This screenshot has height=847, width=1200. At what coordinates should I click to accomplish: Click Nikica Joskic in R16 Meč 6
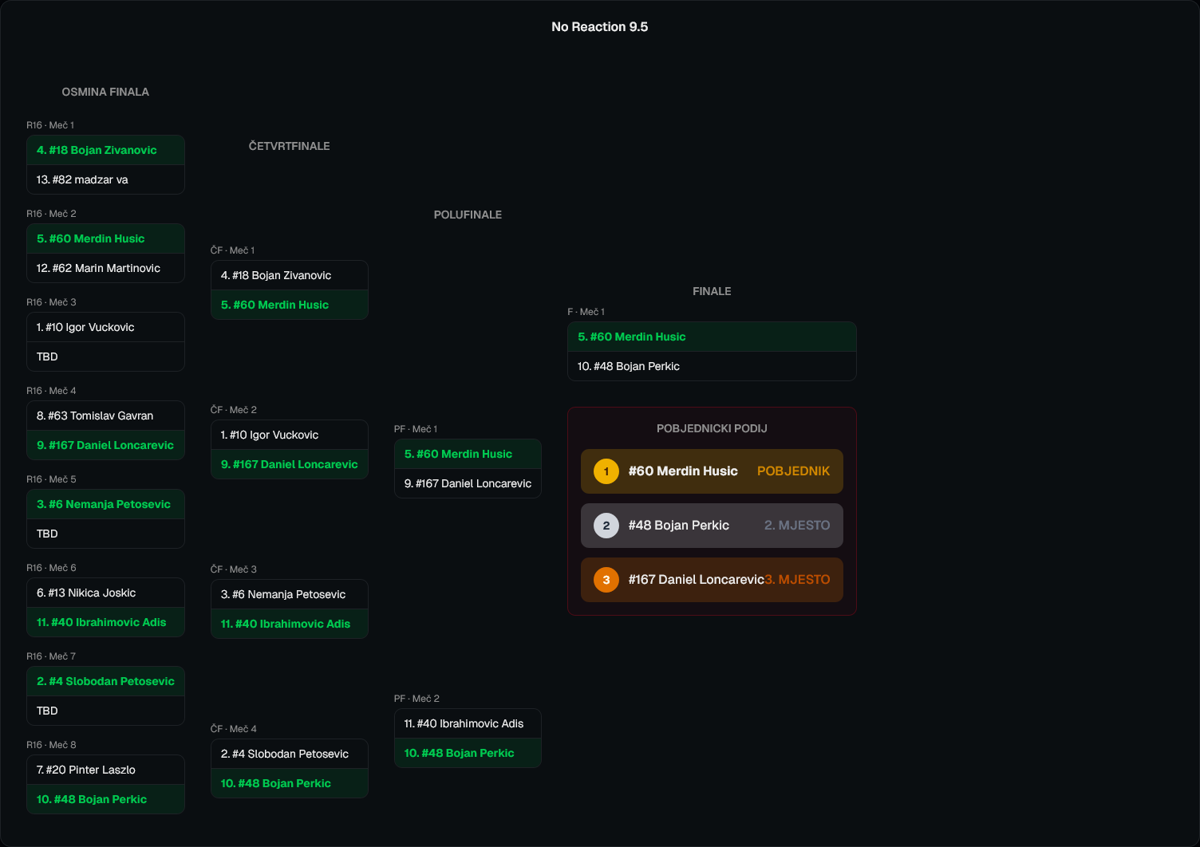pyautogui.click(x=86, y=593)
